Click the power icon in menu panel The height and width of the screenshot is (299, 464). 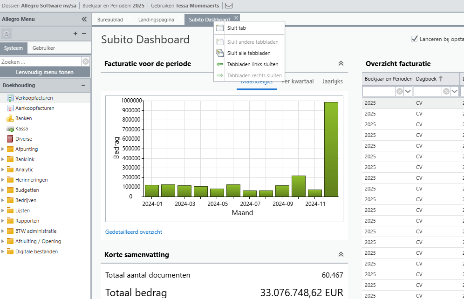[x=6, y=34]
